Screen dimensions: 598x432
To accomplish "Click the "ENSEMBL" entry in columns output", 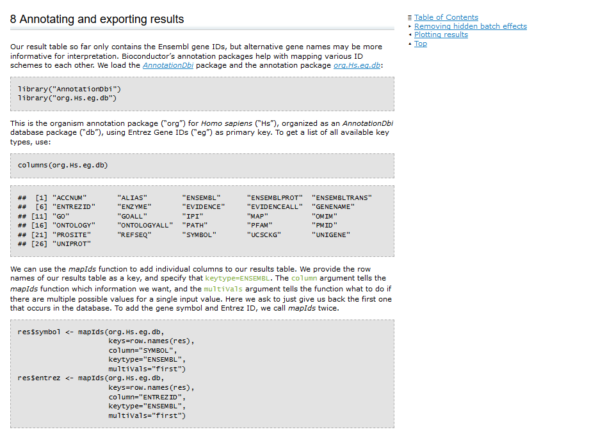I will pos(201,198).
